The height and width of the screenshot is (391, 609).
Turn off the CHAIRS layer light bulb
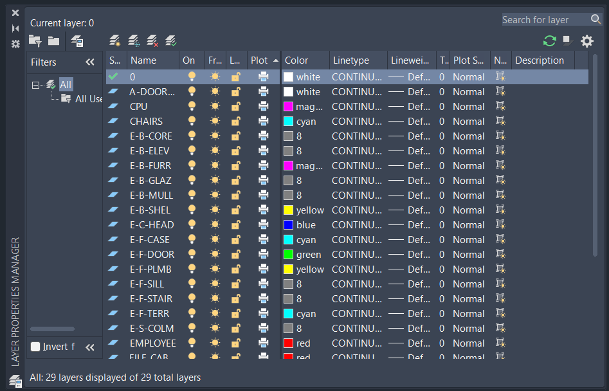[x=192, y=121]
